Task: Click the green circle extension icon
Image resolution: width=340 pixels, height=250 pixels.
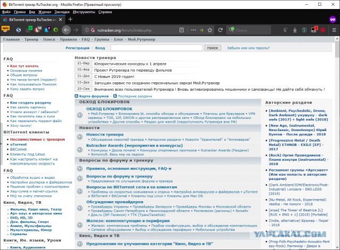Action: coord(56,30)
